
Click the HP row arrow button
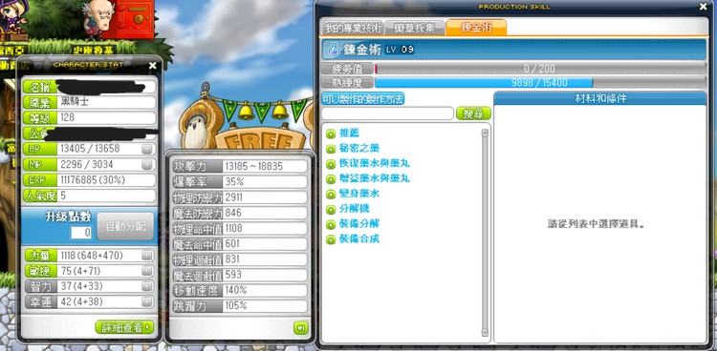point(146,149)
